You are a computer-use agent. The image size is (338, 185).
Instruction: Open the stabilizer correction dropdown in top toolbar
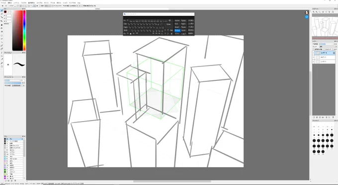pos(79,6)
